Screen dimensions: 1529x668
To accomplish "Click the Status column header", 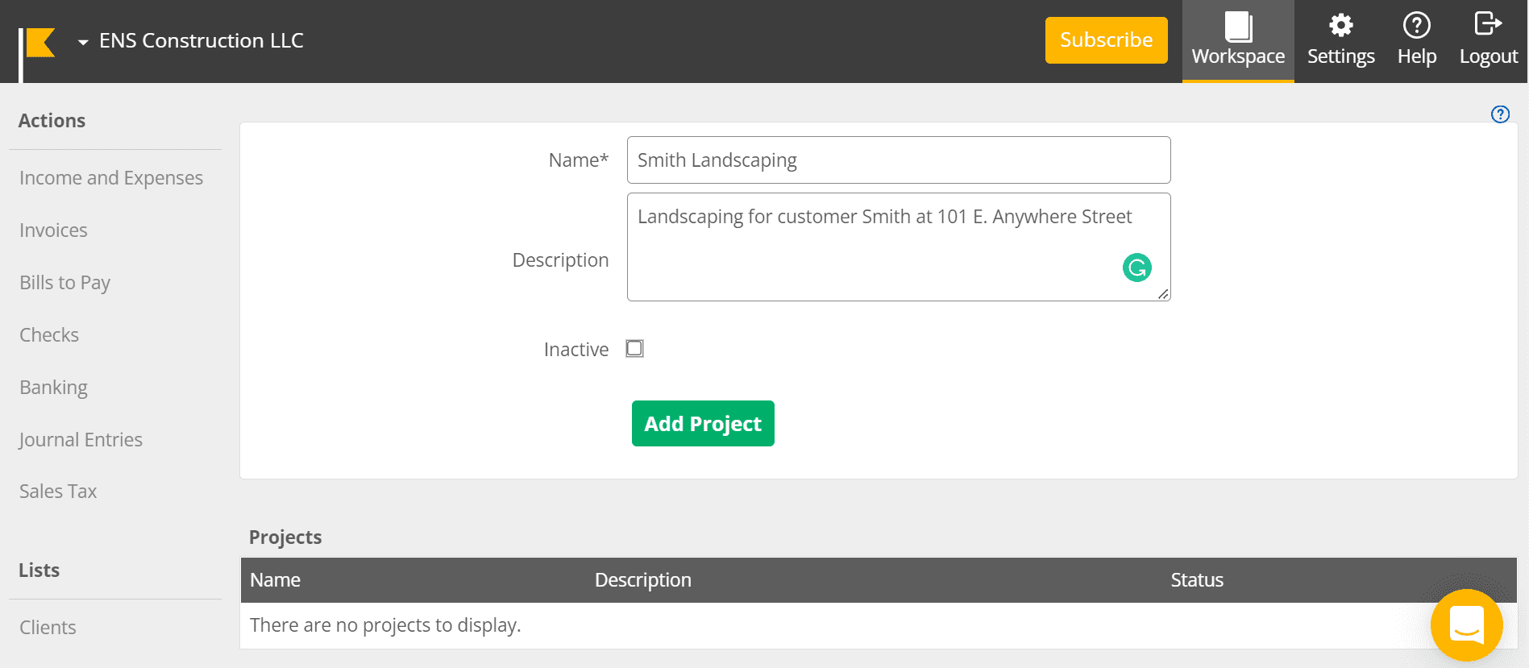I will coord(1197,580).
